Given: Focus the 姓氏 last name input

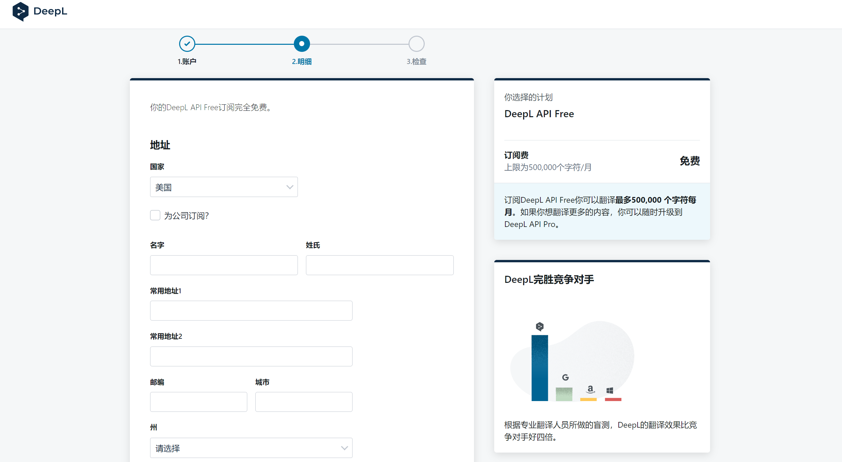Looking at the screenshot, I should click(x=380, y=265).
